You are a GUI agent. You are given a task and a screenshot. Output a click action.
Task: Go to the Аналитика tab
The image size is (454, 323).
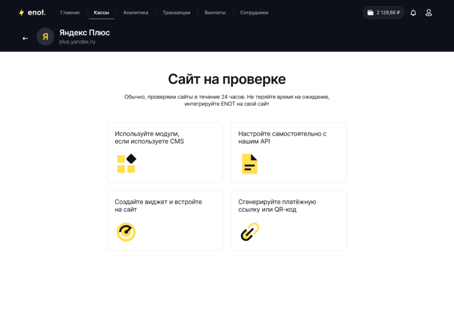136,12
